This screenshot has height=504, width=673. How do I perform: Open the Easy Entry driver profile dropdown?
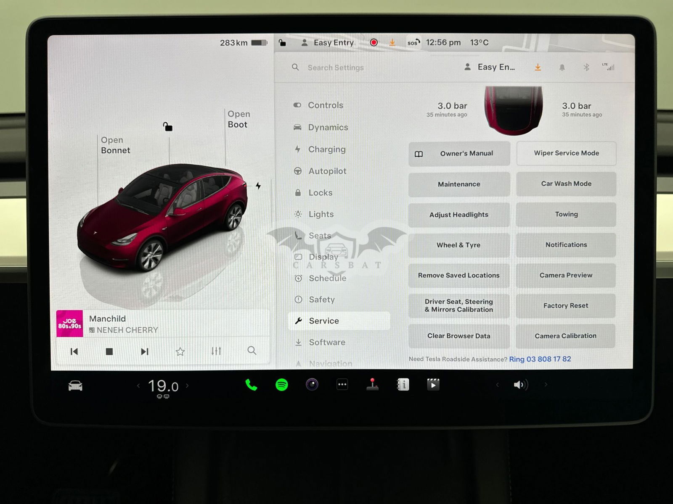490,67
